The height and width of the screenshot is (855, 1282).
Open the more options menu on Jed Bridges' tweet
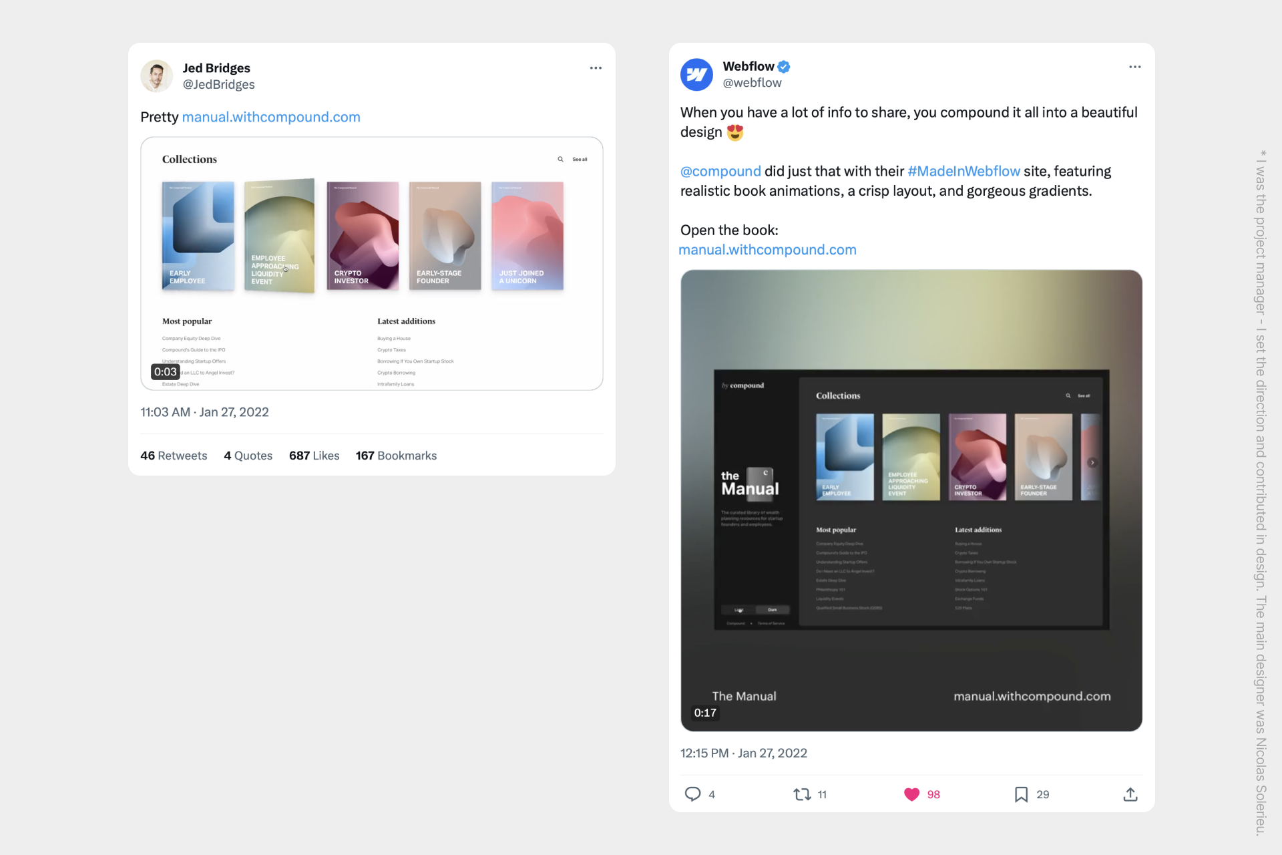pos(596,68)
